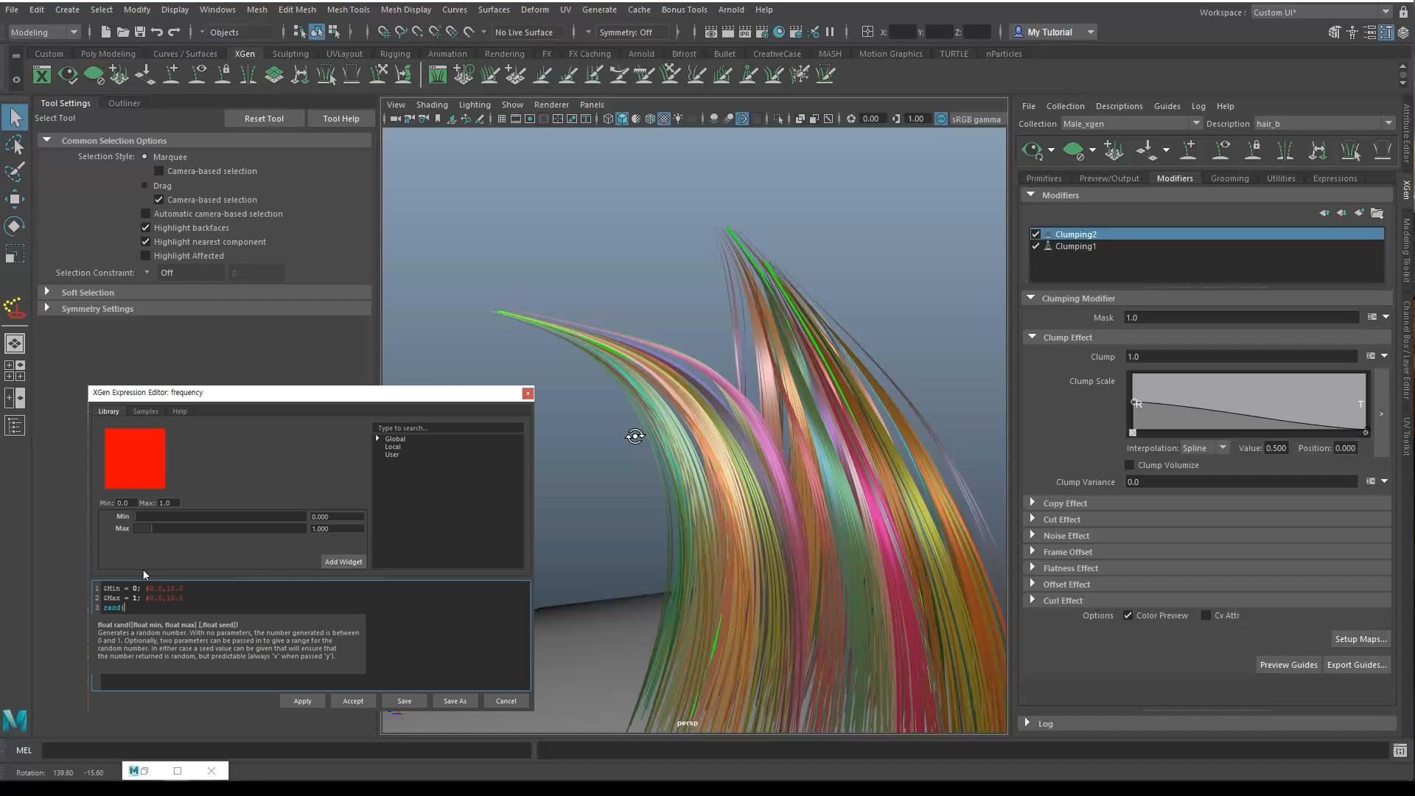The height and width of the screenshot is (796, 1415).
Task: Open the modifiers folder icon
Action: click(x=1377, y=214)
